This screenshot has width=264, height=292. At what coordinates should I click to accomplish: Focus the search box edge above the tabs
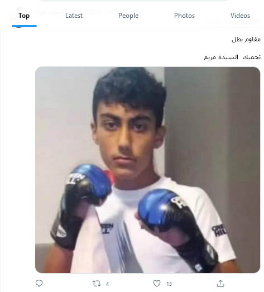[x=134, y=1]
